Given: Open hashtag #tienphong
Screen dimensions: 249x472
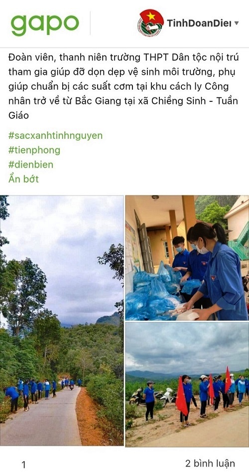Looking at the screenshot, I should 34,150.
